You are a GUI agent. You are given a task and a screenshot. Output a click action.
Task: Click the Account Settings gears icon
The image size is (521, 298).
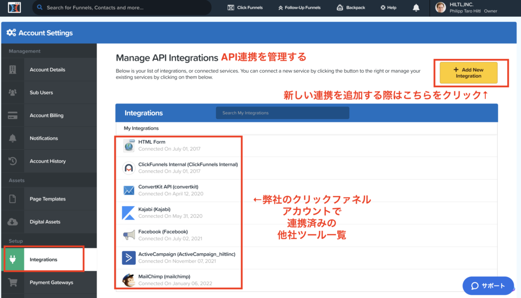click(11, 32)
